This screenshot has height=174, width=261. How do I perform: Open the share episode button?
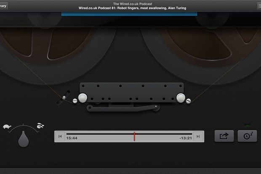tap(224, 136)
